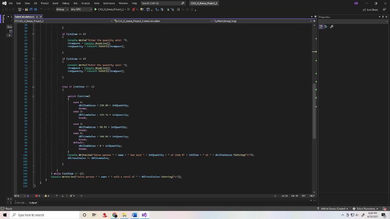Open a new file with the New File icon
The width and height of the screenshot is (390, 219).
point(19,10)
